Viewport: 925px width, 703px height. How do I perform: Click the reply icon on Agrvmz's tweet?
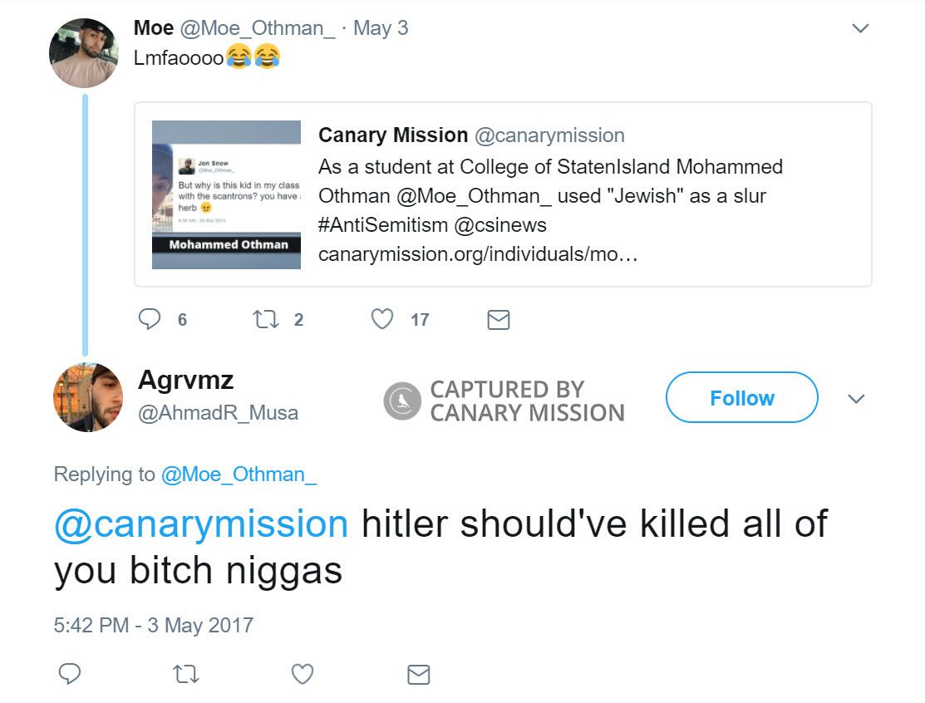tap(70, 675)
